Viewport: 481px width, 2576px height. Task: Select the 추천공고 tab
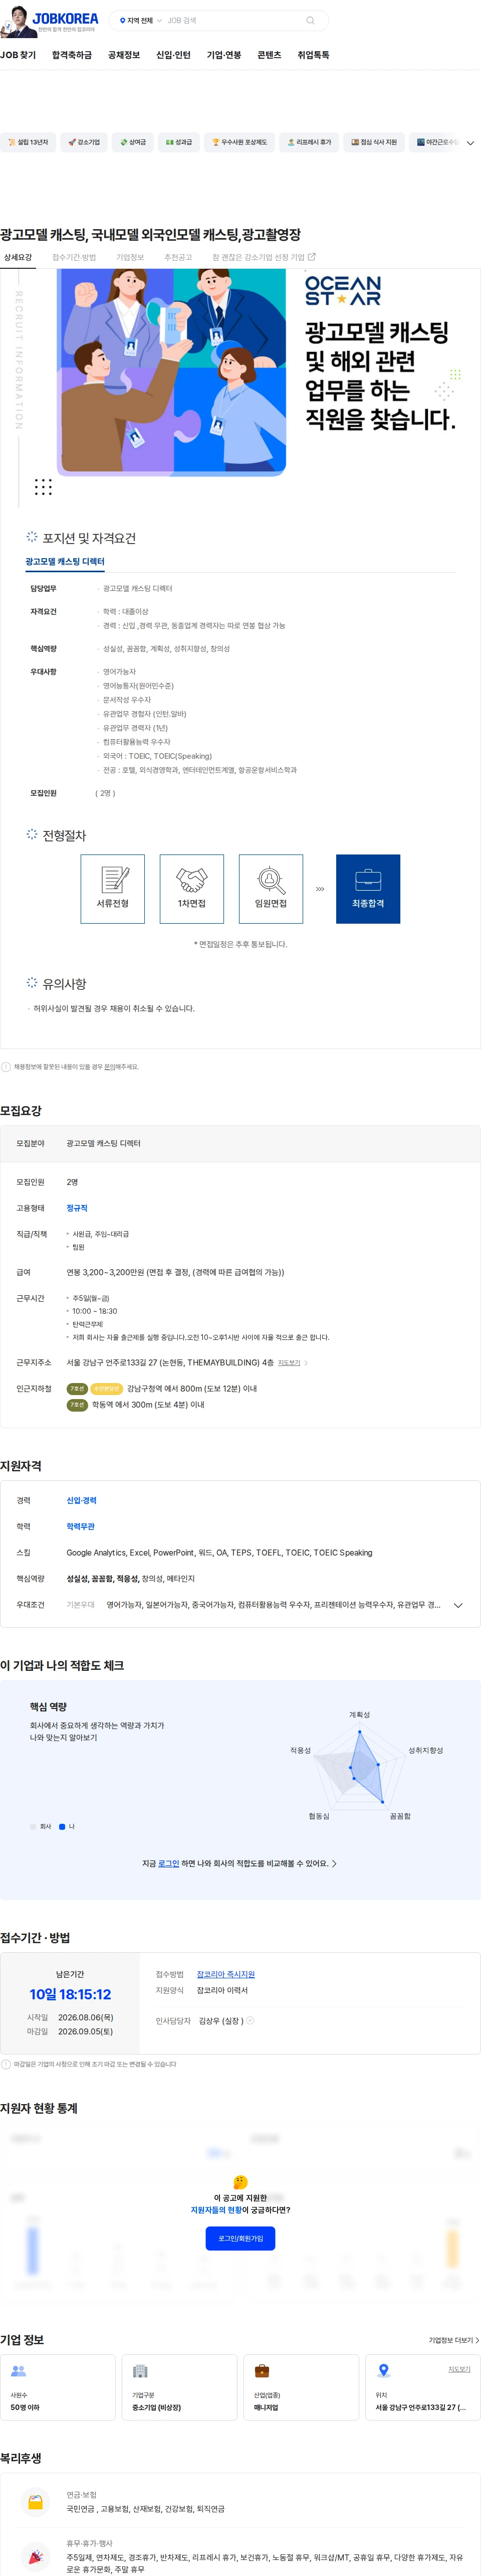[178, 257]
